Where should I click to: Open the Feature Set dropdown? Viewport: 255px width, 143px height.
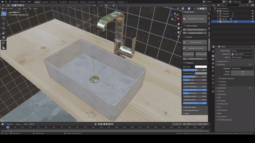[x=242, y=54]
